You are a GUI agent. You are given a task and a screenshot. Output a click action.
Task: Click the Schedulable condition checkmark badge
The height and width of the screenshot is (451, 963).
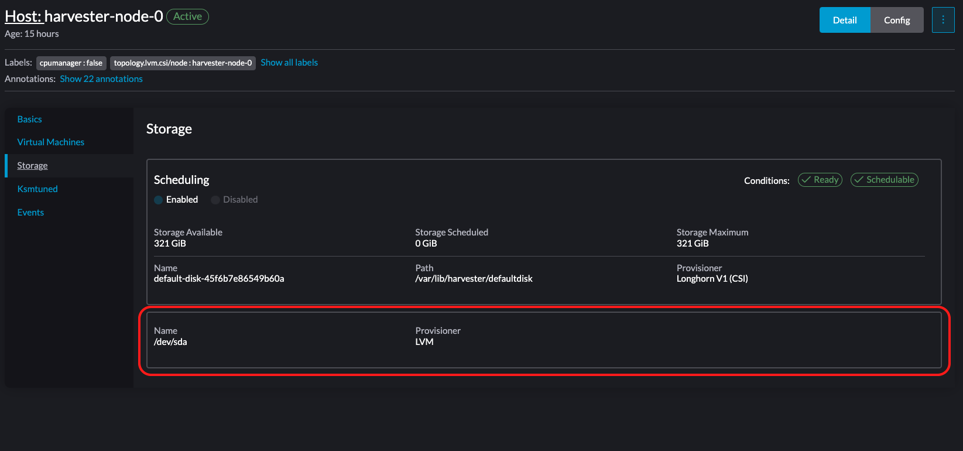coord(884,180)
